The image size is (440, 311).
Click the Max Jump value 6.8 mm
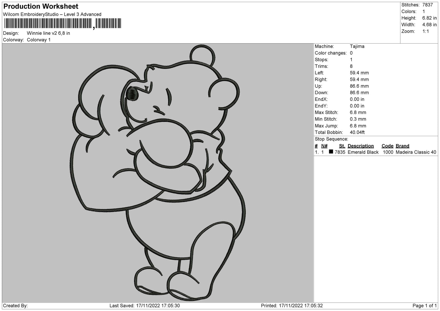pos(358,126)
